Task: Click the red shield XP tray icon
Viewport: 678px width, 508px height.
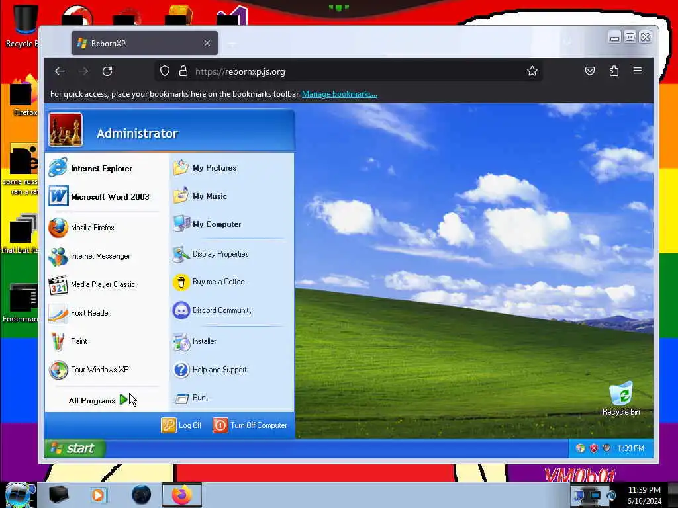Action: click(x=594, y=448)
